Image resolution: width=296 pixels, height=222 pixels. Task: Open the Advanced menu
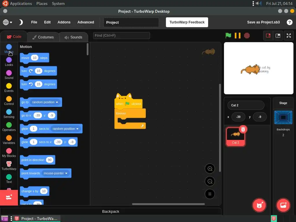(x=86, y=22)
